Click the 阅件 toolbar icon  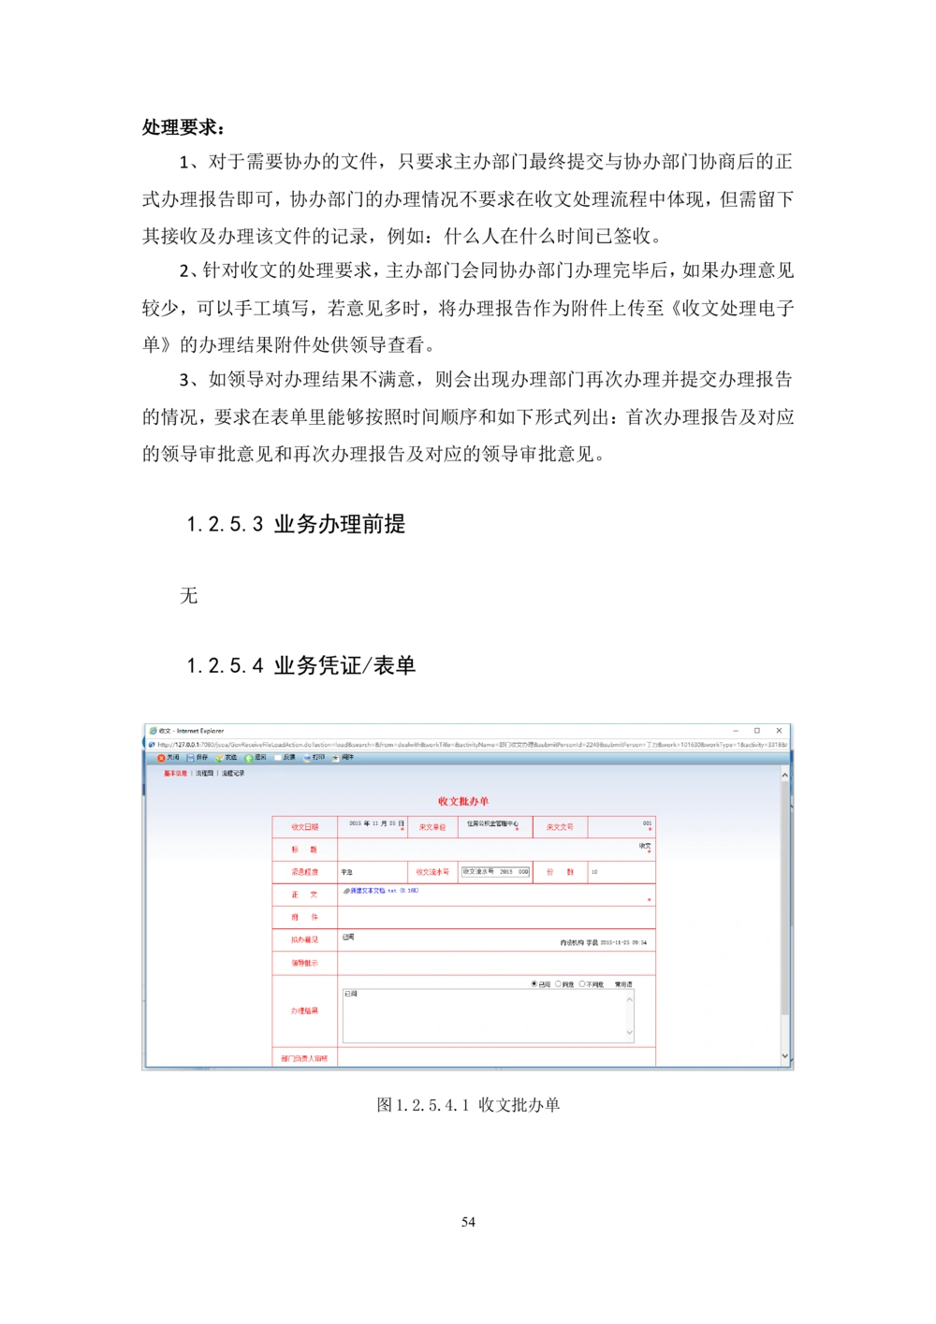(336, 758)
